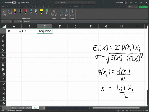Click the Accessibility: Investigate status

pos(14,111)
